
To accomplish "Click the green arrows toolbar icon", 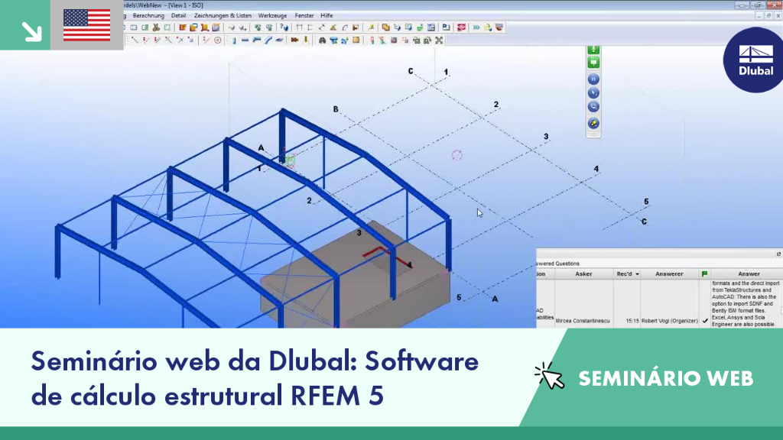I will coord(476,27).
